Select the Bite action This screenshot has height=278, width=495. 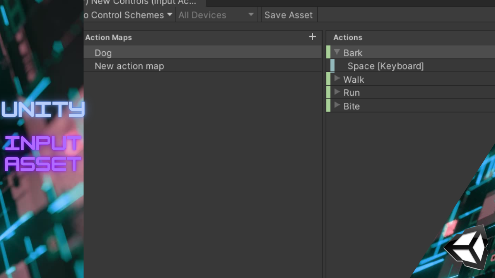[x=351, y=106]
